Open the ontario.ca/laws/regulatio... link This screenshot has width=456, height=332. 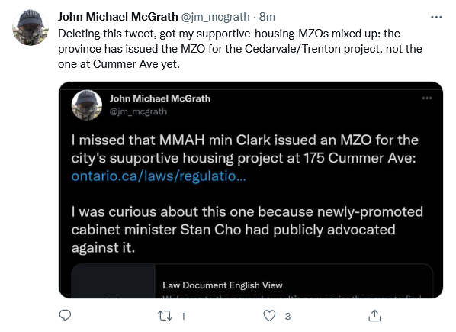tap(159, 176)
